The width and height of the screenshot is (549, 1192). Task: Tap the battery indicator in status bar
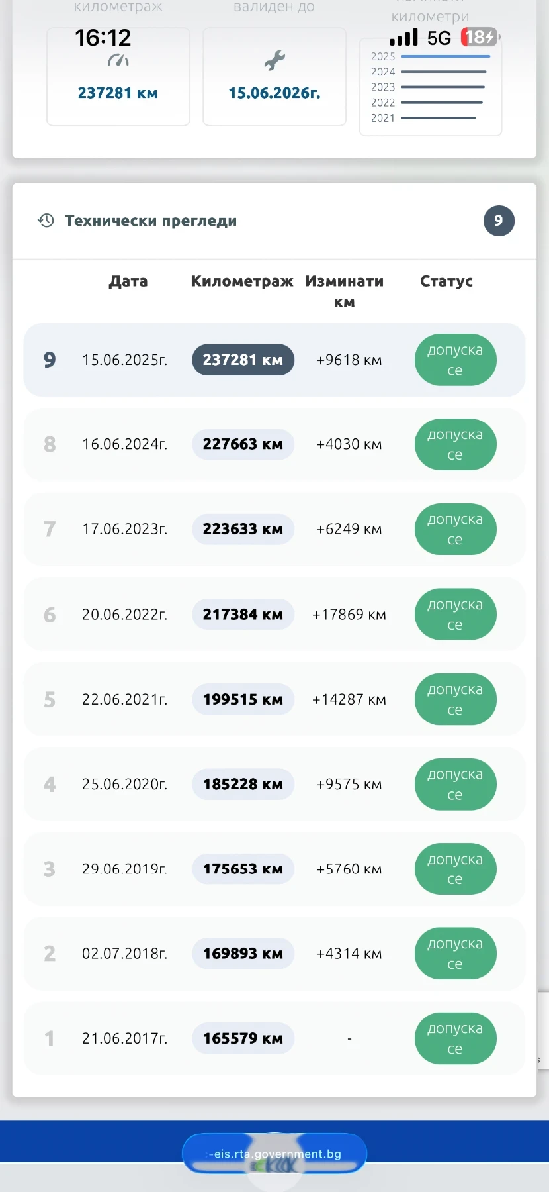pos(479,37)
